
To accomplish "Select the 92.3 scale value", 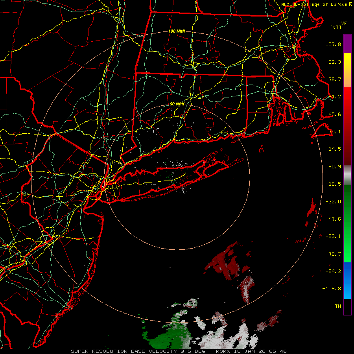I will (x=335, y=62).
